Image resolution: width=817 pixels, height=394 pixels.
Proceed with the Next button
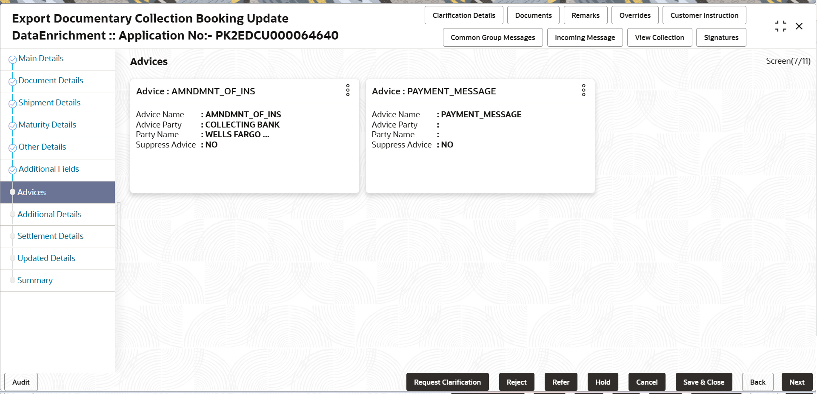click(797, 382)
